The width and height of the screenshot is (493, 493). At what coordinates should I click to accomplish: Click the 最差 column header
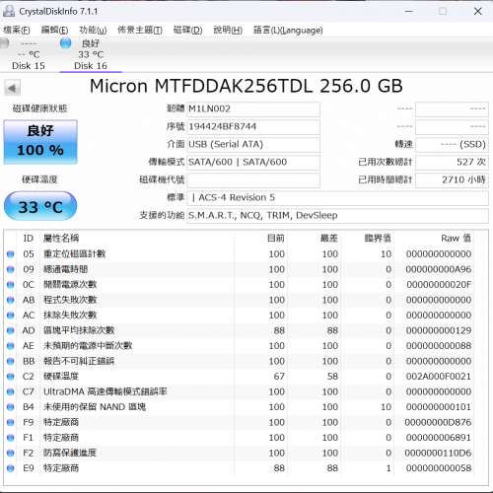[x=314, y=239]
